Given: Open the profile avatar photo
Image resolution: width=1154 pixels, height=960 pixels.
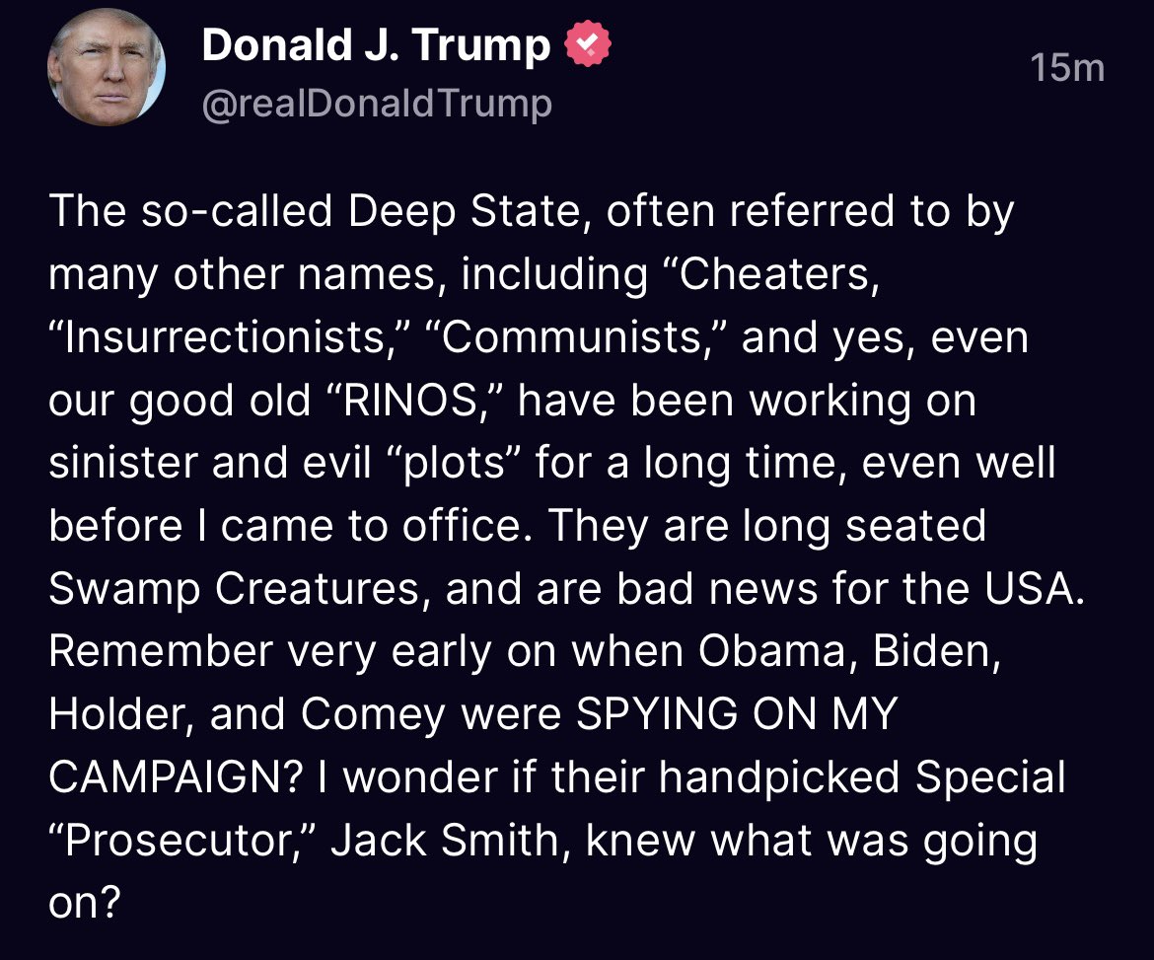Looking at the screenshot, I should [107, 69].
